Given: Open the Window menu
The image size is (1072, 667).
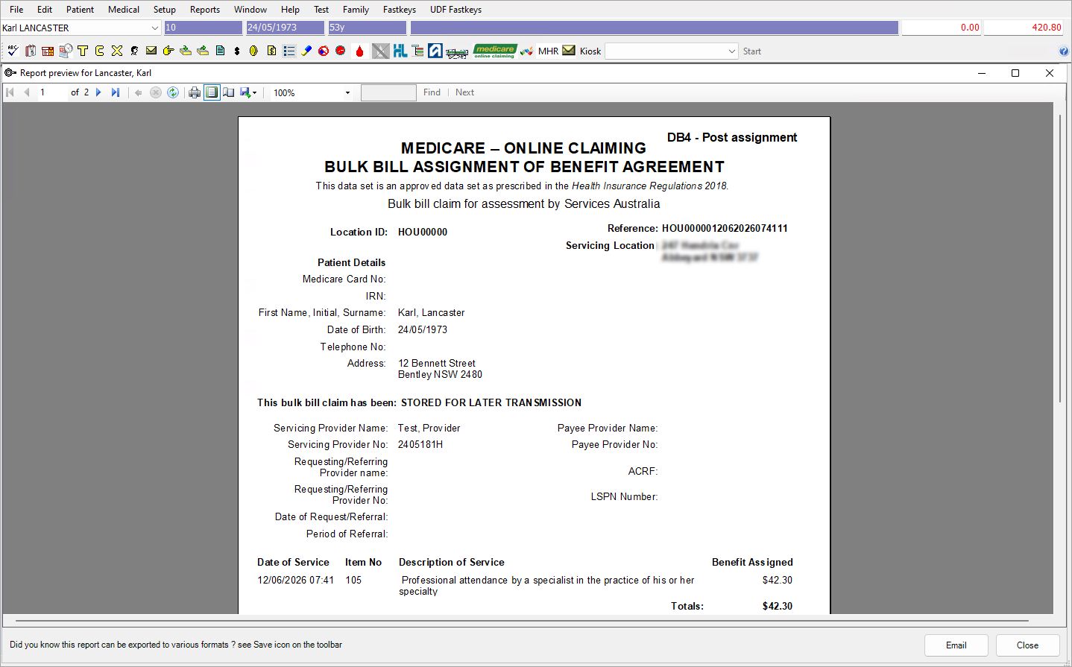Looking at the screenshot, I should pyautogui.click(x=250, y=10).
